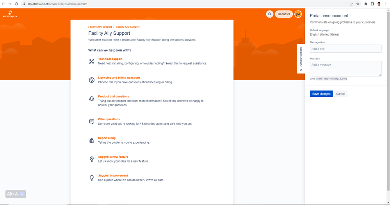Viewport: 390px width, 205px height.
Task: Focus the Message title input field
Action: pos(345,49)
